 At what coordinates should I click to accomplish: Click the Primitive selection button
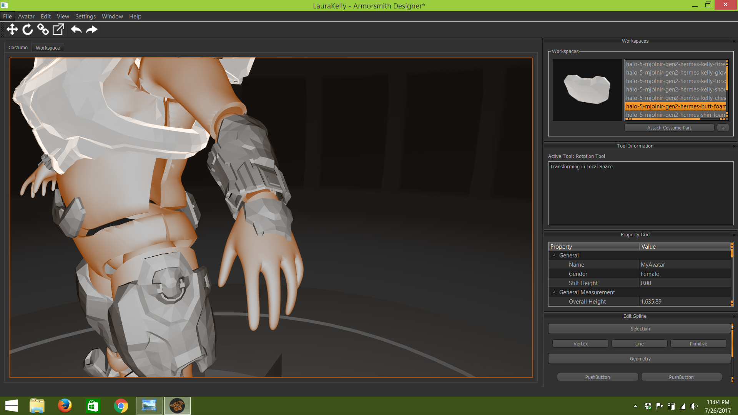(698, 344)
